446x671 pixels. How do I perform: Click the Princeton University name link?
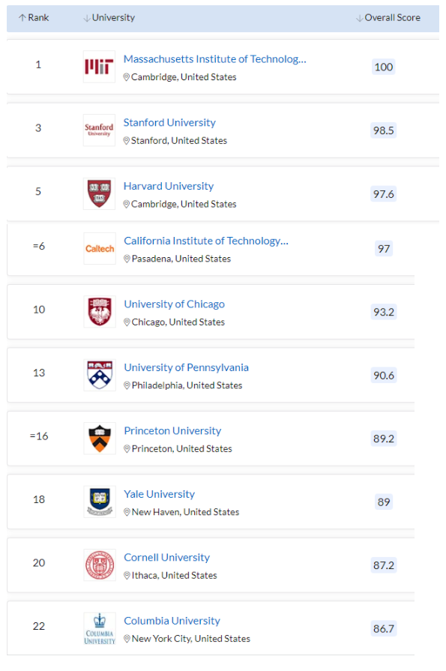click(x=172, y=431)
